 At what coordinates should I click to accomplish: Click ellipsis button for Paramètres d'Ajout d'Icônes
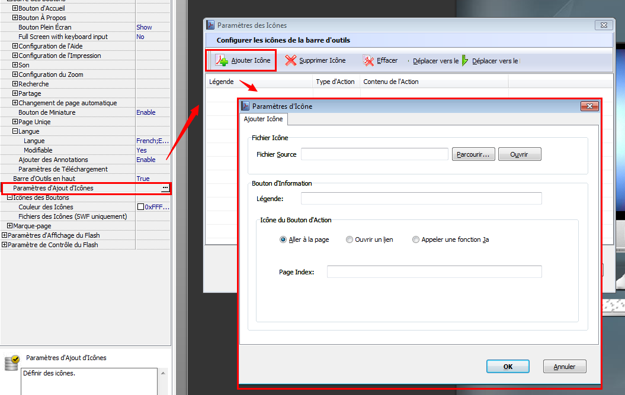pyautogui.click(x=165, y=188)
